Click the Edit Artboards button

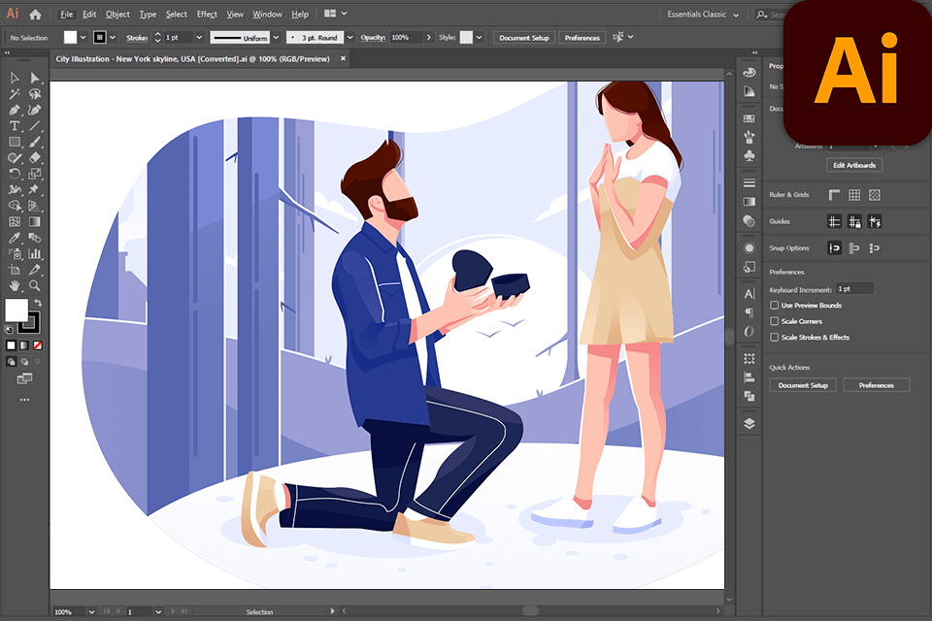coord(854,165)
